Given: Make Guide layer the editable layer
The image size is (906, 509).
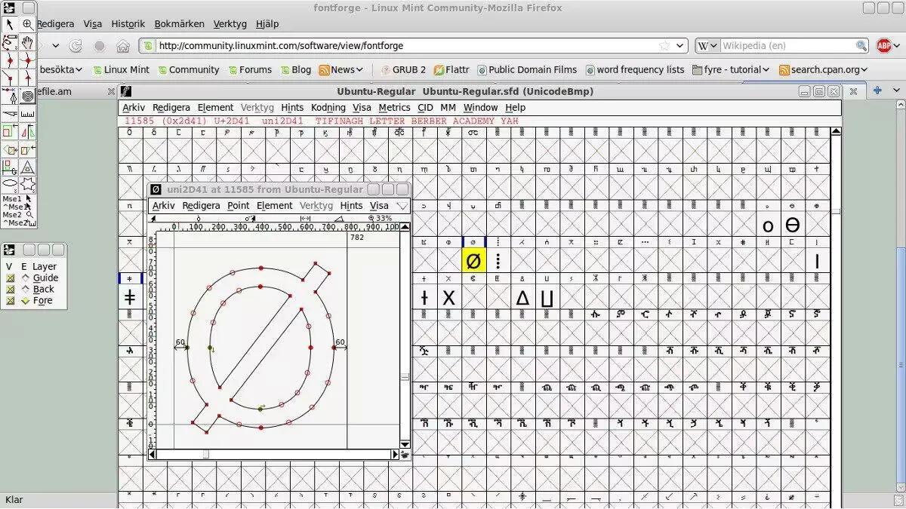Looking at the screenshot, I should click(x=26, y=278).
